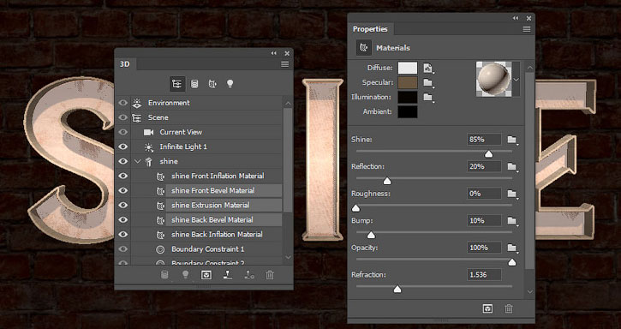Click the 3D panel scroll down arrow
Screen dimensions: 621x329
coord(288,257)
